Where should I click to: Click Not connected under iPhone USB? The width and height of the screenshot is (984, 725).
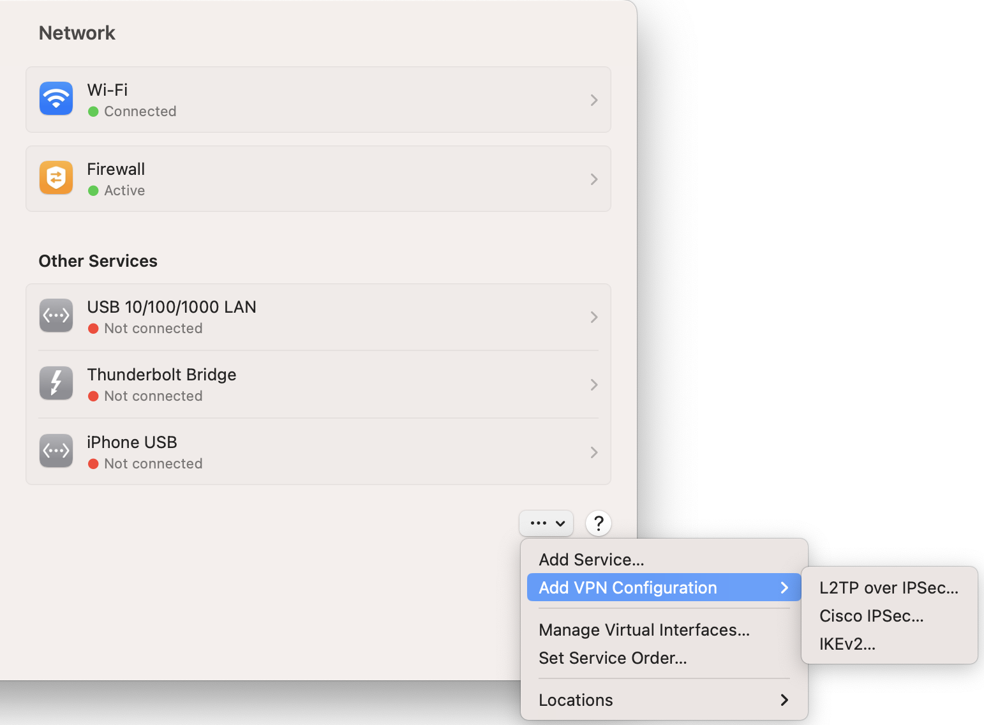tap(153, 464)
